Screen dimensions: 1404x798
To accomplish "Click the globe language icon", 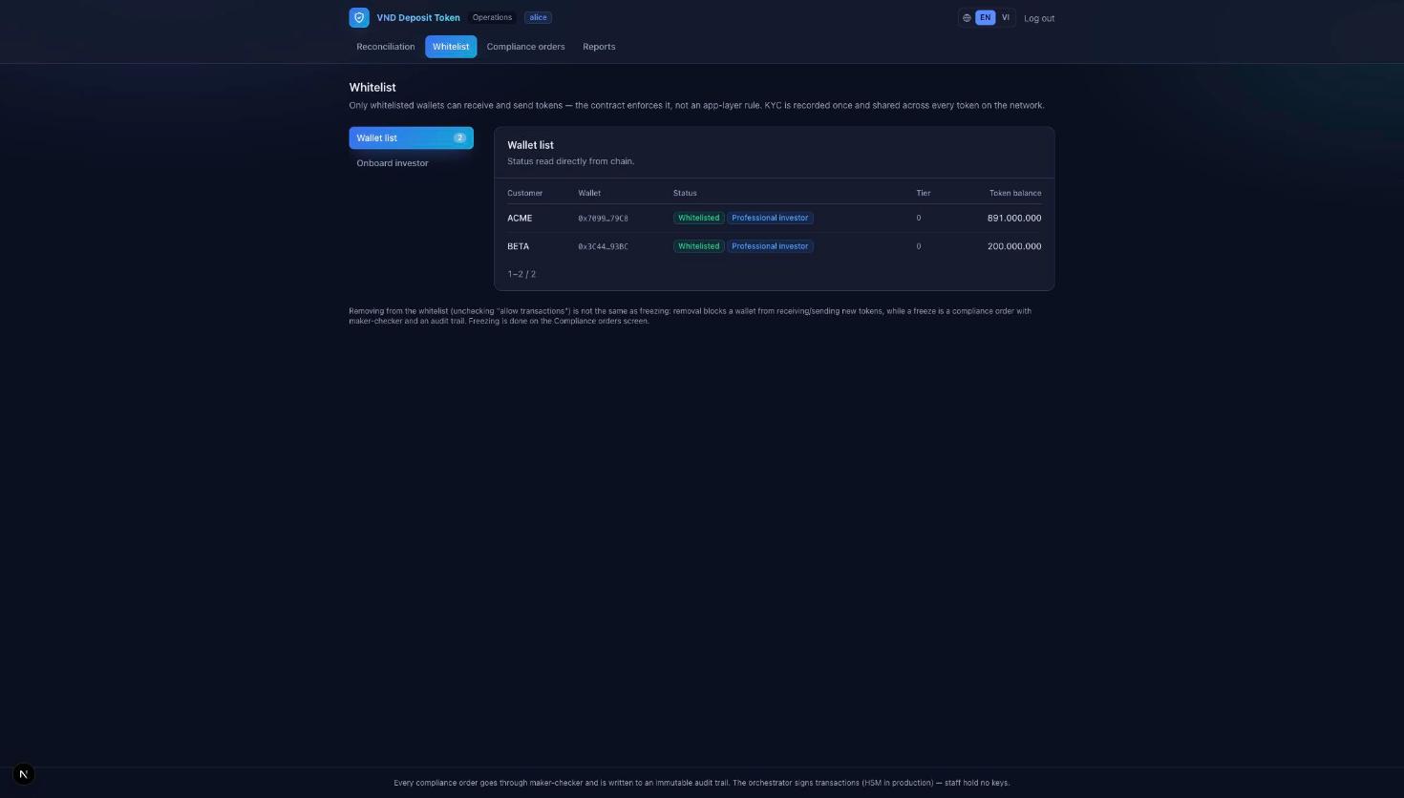I will 967,17.
